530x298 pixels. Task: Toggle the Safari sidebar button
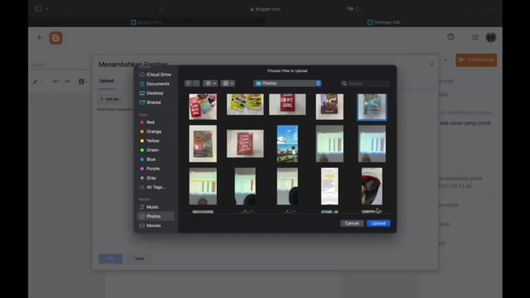pos(39,9)
